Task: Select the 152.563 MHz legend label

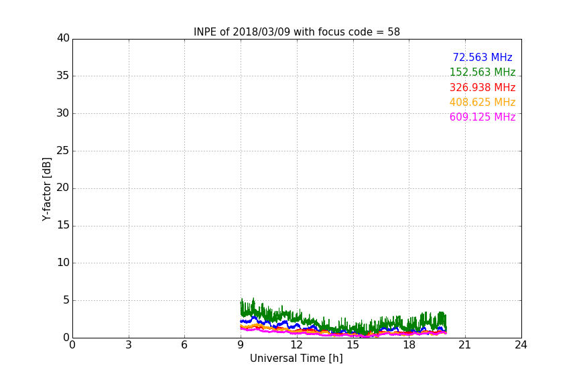Action: coord(482,72)
